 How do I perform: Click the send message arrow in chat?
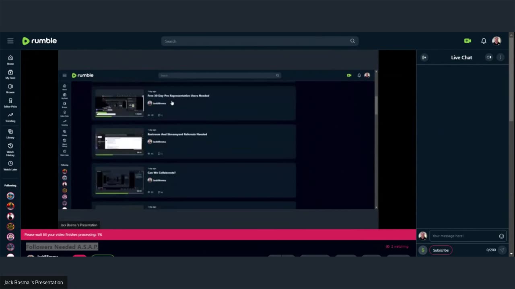click(x=502, y=250)
